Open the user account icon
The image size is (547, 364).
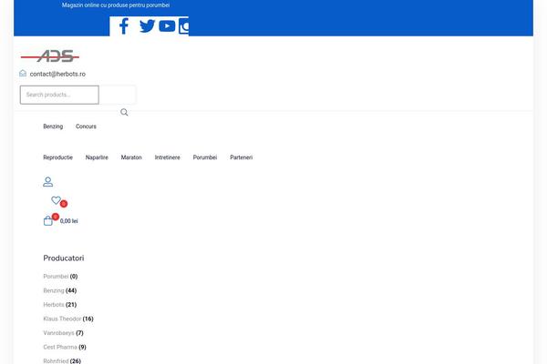[47, 182]
